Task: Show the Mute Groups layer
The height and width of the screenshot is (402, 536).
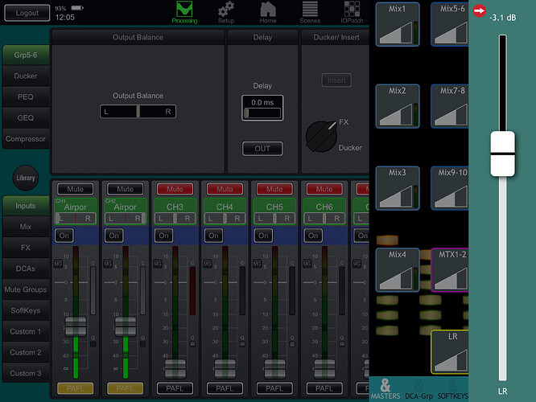Action: pos(26,289)
